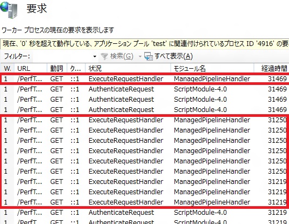The image size is (289, 224).
Task: Expand the small arrow beside 検索(G)
Action: click(x=140, y=56)
